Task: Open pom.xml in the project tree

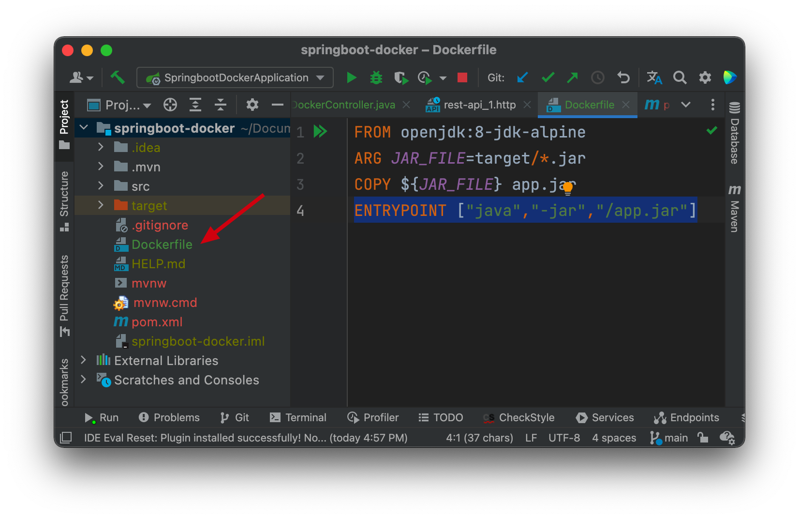Action: pos(157,322)
